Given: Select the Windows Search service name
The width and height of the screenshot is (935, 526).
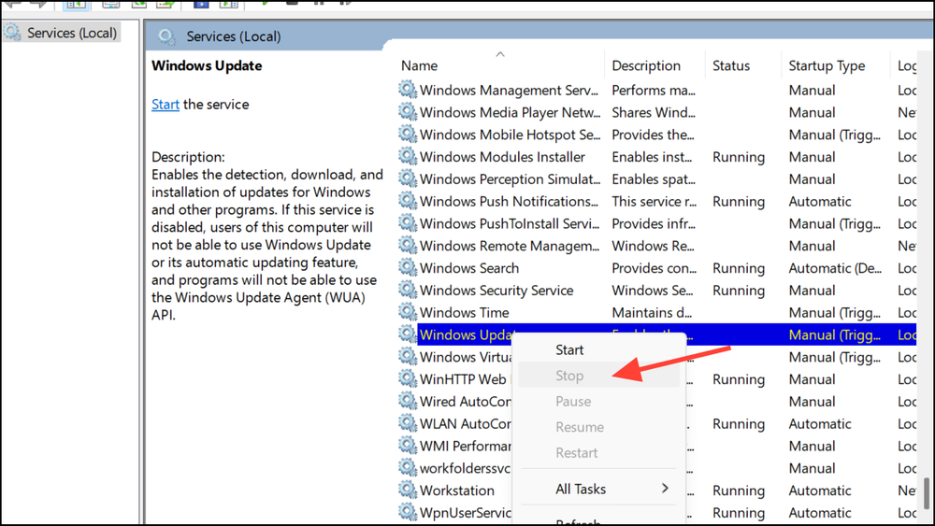Looking at the screenshot, I should 469,268.
